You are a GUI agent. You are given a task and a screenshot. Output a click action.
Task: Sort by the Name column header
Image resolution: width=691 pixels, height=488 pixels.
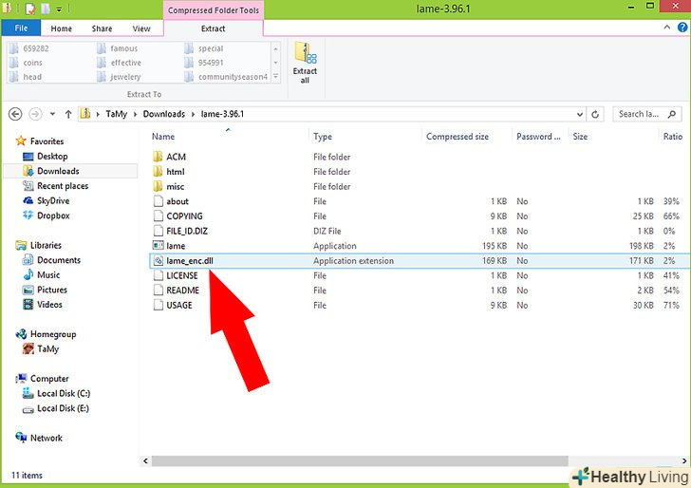click(163, 137)
